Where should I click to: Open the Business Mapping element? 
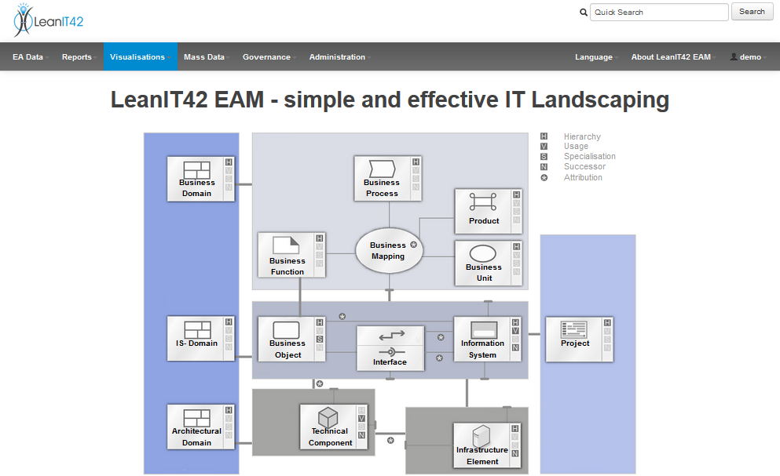[x=388, y=249]
